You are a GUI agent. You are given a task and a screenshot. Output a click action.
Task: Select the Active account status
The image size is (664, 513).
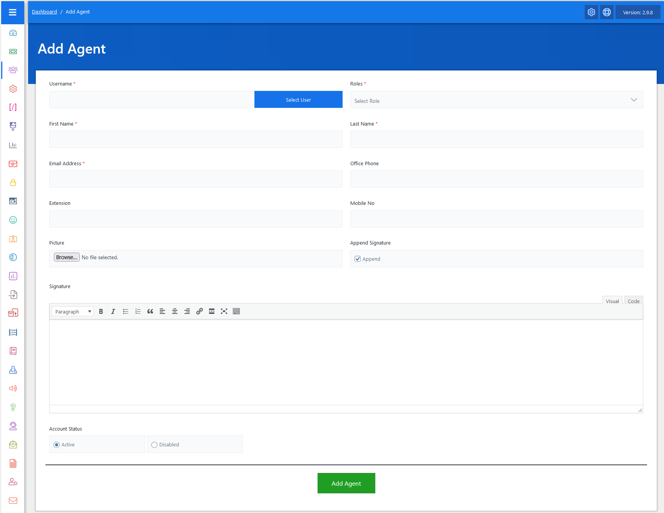(57, 445)
